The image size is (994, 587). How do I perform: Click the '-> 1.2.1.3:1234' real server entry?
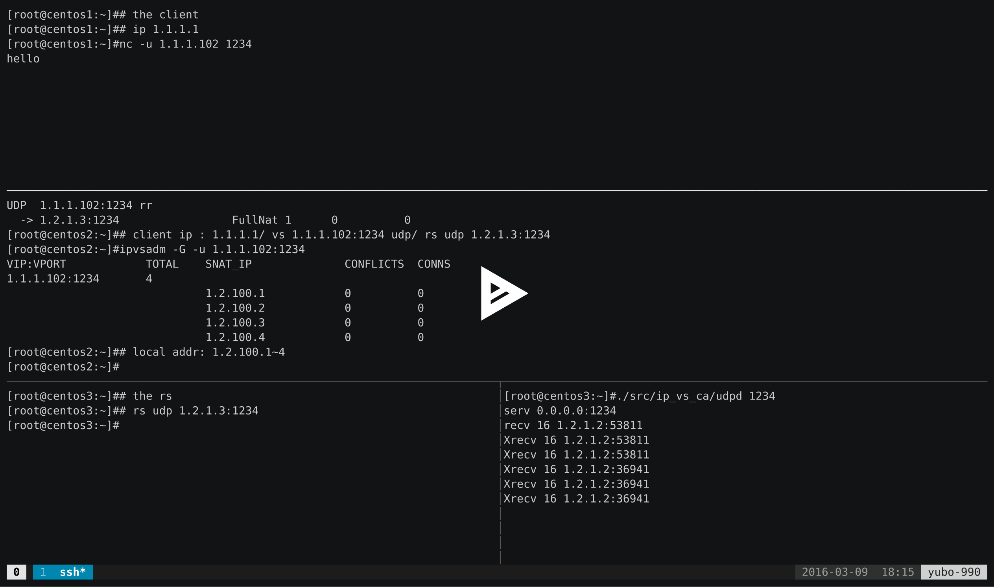[70, 220]
